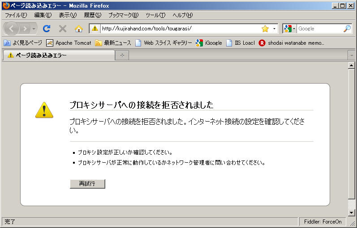357x228 pixels.
Task: Open the ツール(T) menu
Action: (155, 15)
